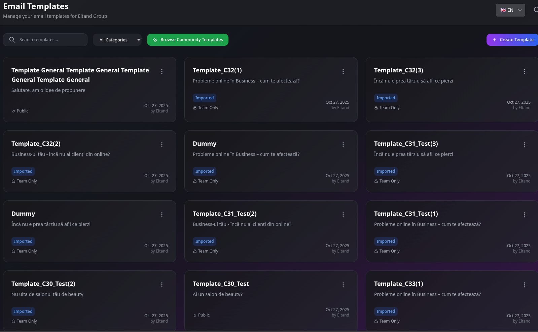Open options menu for Template_C32(1)
Viewport: 538px width, 332px height.
pyautogui.click(x=343, y=71)
